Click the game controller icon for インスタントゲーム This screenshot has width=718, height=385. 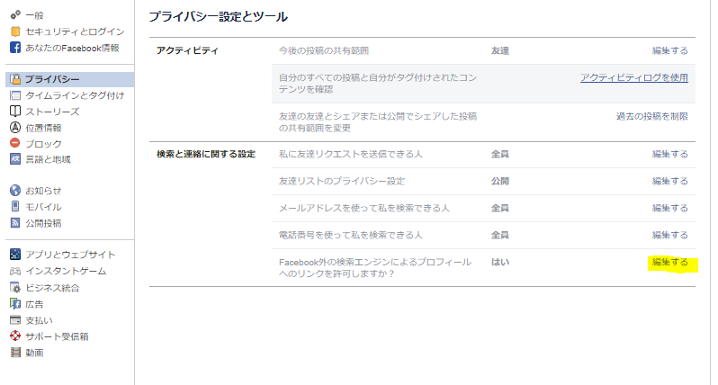click(15, 271)
